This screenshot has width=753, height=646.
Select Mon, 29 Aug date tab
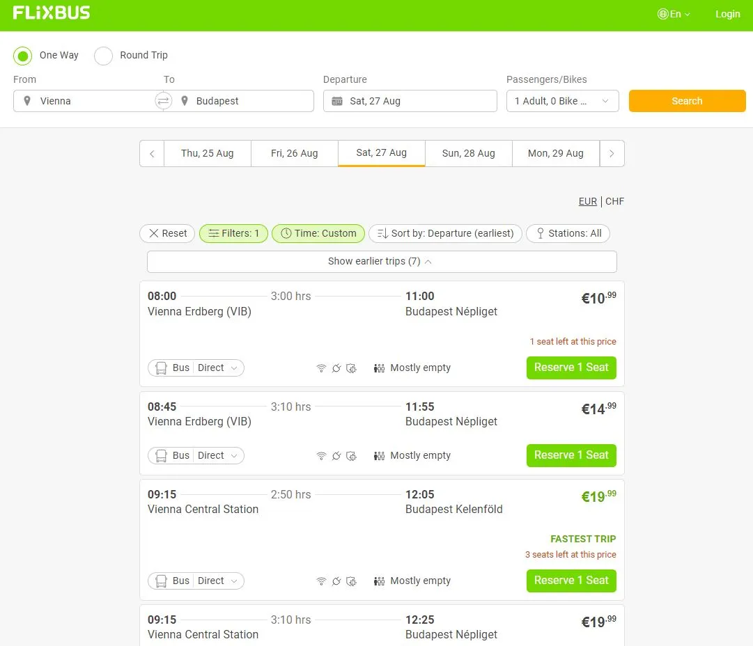point(556,154)
